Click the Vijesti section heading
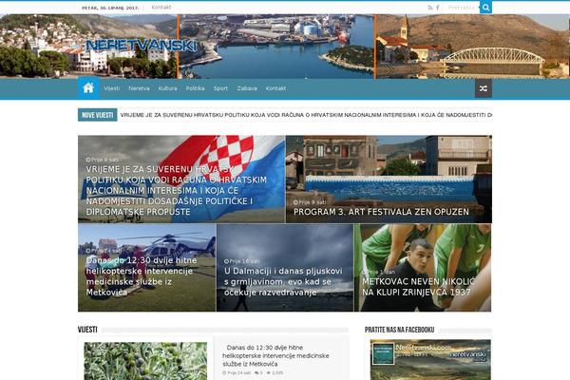The width and height of the screenshot is (570, 380). tap(87, 330)
